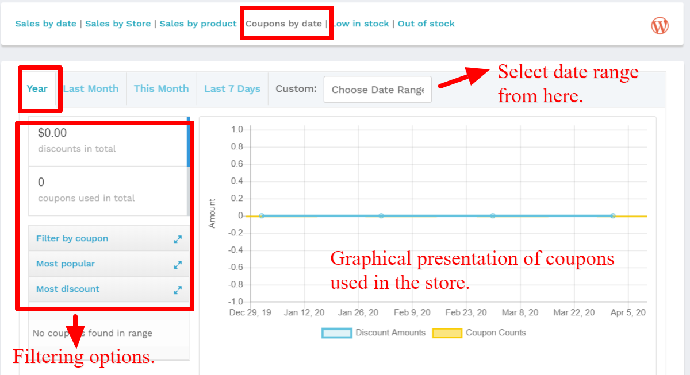Expand the Most discount panel

(178, 290)
